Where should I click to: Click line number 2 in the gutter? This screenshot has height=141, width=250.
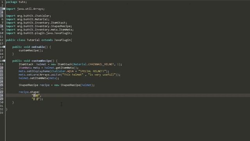point(2,5)
